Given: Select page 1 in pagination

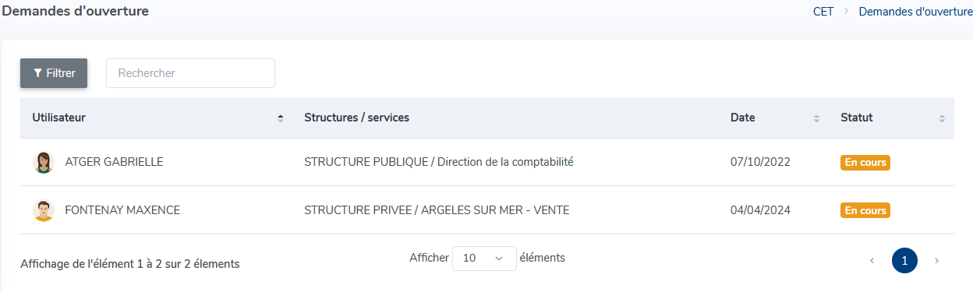Looking at the screenshot, I should (x=904, y=261).
